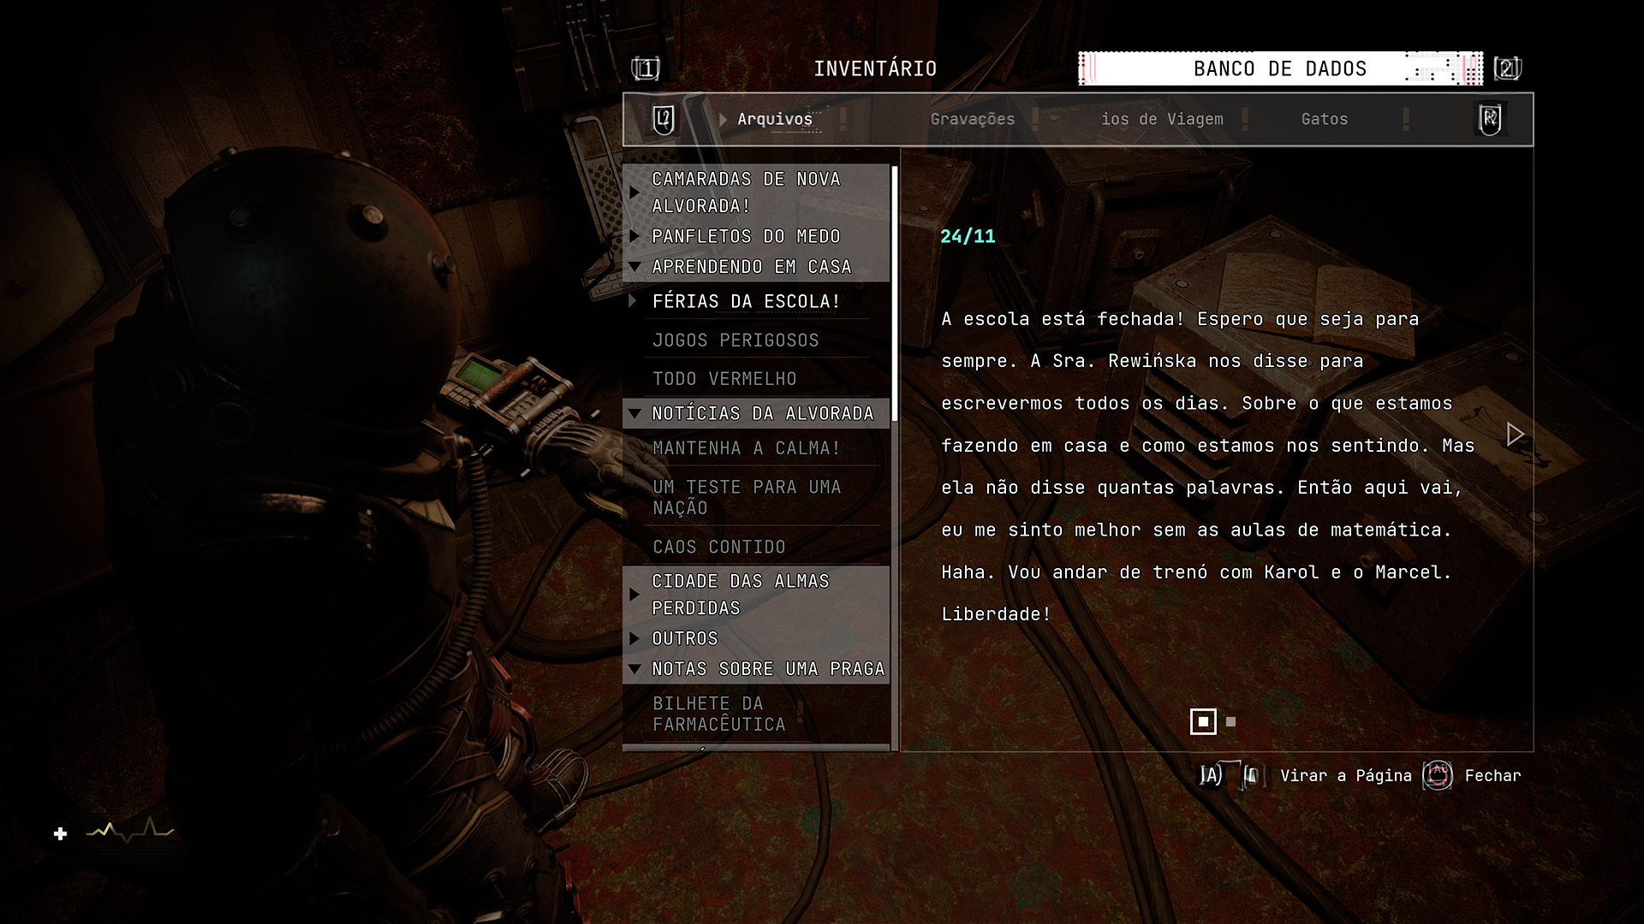Select the second page indicator dot
This screenshot has width=1644, height=924.
[x=1230, y=722]
